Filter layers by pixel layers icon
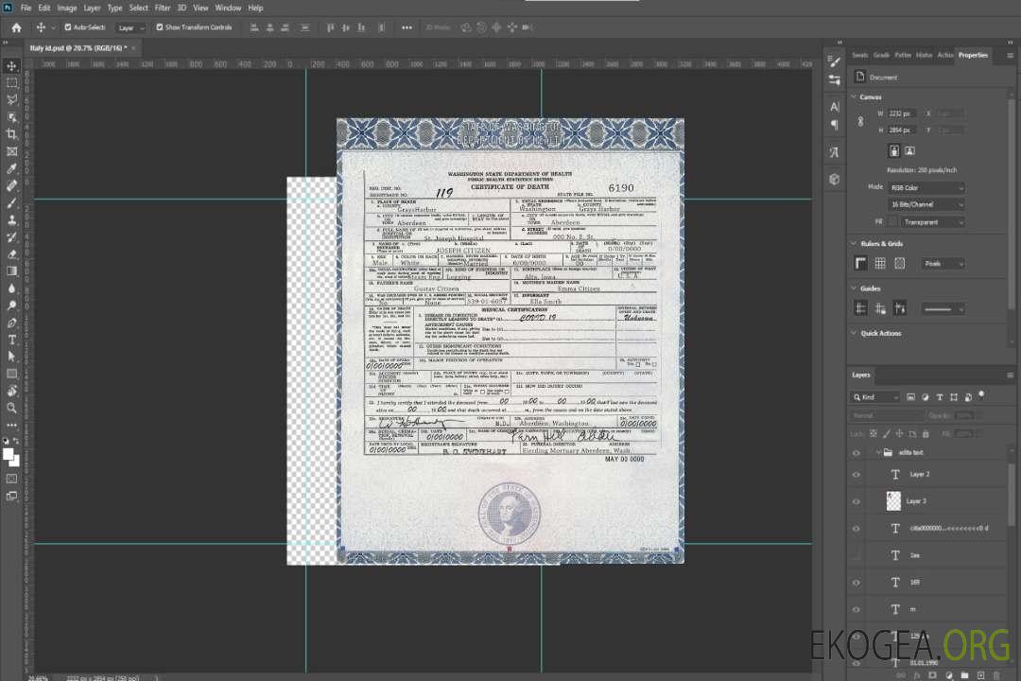Viewport: 1021px width, 681px height. [910, 397]
